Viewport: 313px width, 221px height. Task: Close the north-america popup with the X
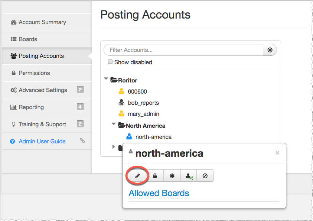click(x=277, y=152)
